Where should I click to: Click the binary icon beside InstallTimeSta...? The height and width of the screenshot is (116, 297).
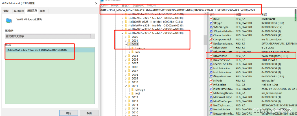(x=211, y=89)
